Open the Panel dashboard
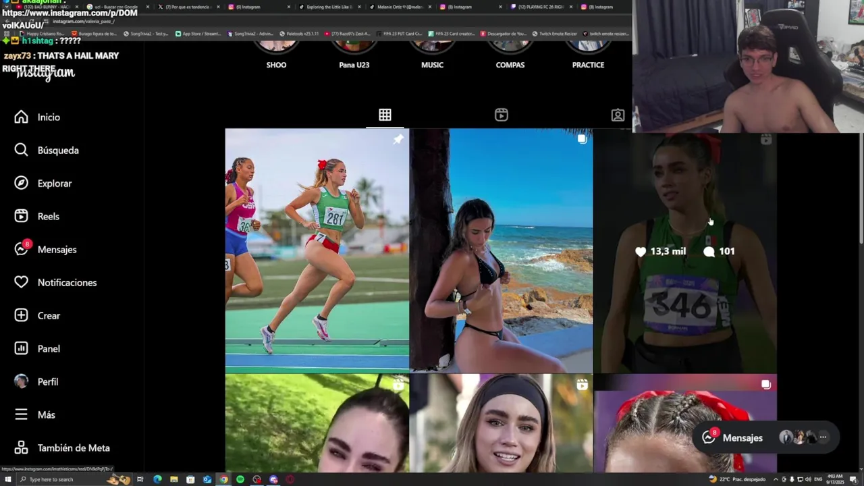 click(x=37, y=349)
